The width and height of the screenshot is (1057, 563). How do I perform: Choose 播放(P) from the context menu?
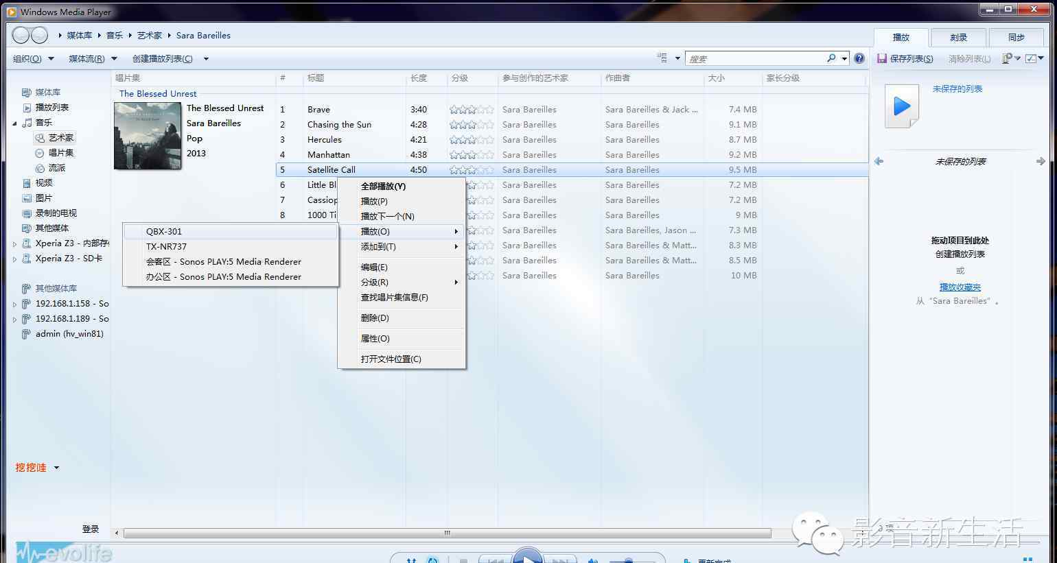click(x=402, y=201)
